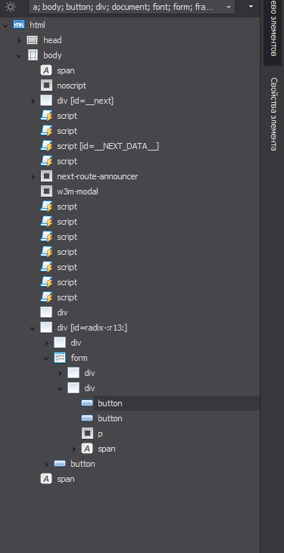Collapse the div [id=radix-:r13:] node

click(x=33, y=328)
